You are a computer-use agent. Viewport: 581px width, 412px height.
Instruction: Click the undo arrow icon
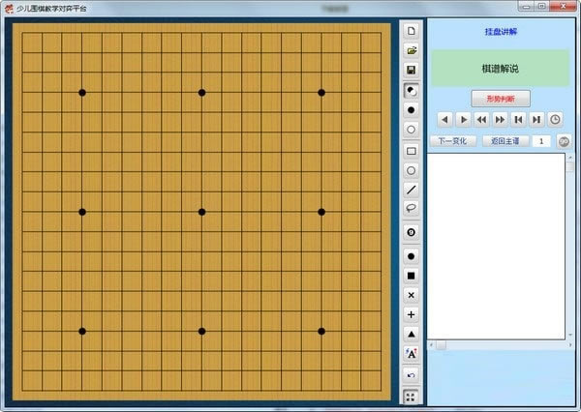pos(411,375)
